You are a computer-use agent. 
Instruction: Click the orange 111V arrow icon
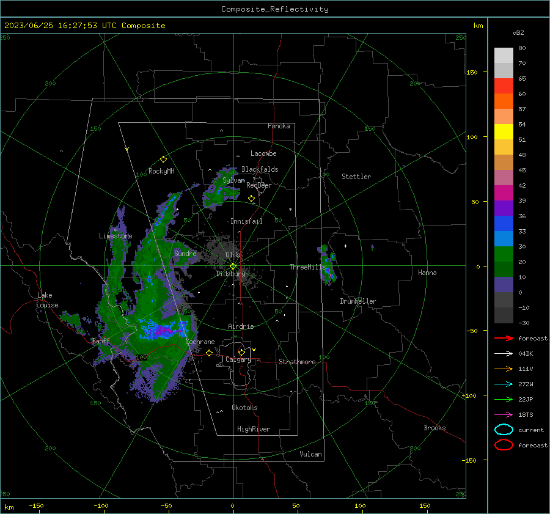coord(504,369)
